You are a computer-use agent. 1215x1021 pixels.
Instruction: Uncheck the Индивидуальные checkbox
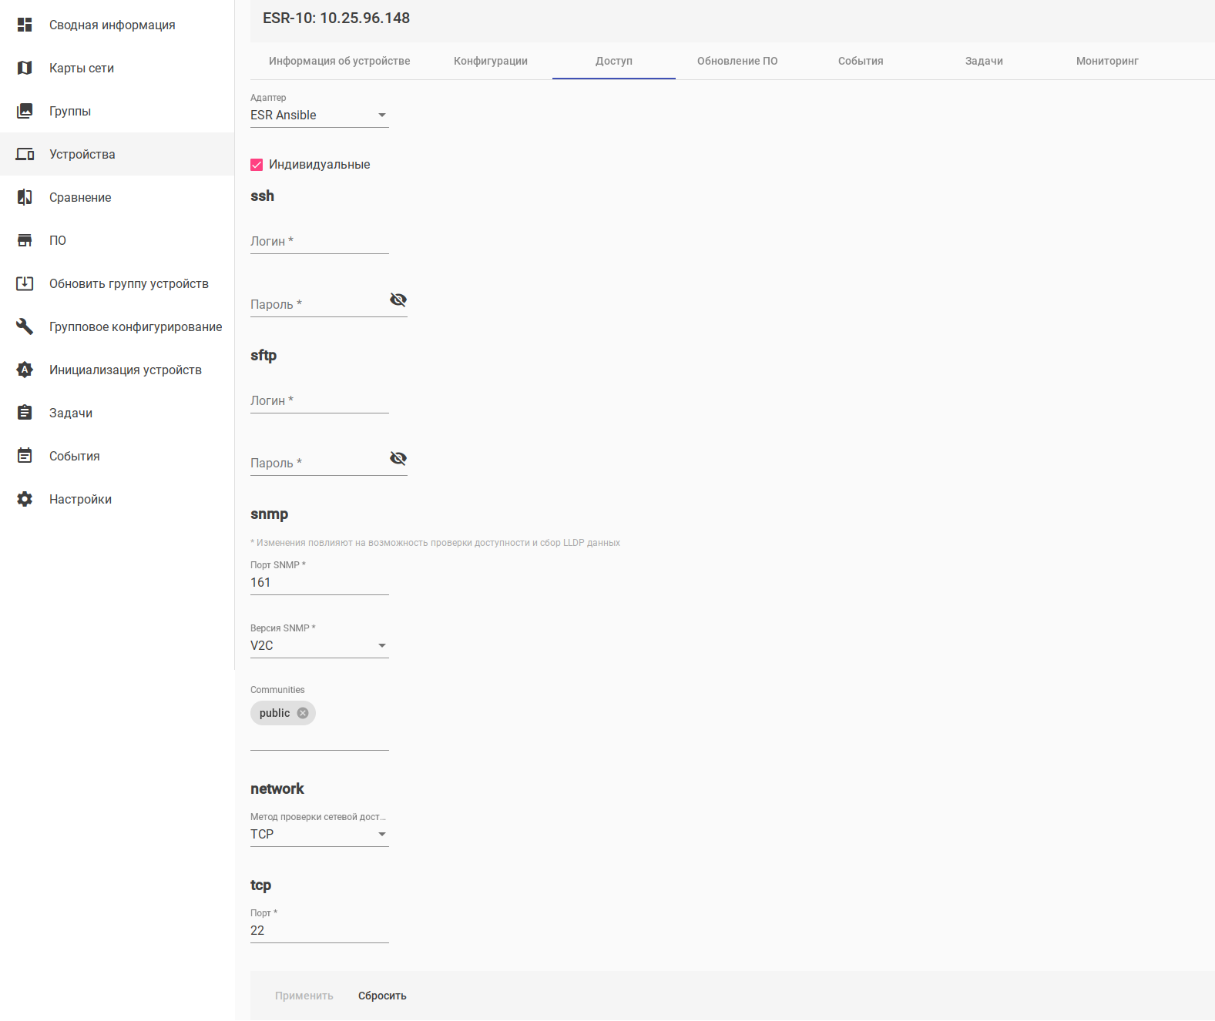point(257,165)
